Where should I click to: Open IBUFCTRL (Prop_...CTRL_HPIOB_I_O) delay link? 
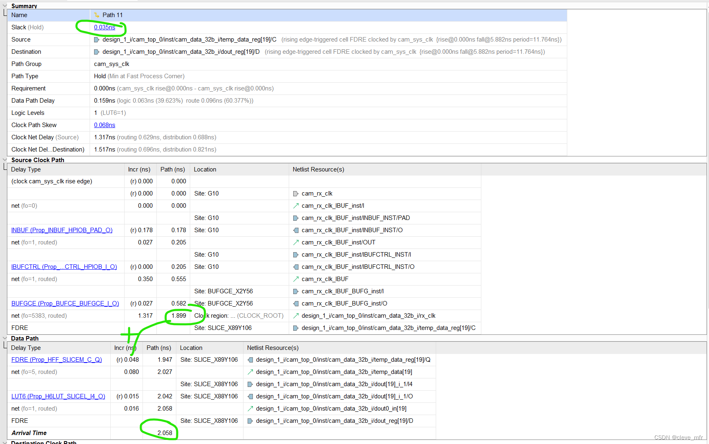pyautogui.click(x=64, y=267)
